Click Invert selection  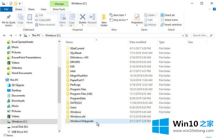click(x=171, y=25)
